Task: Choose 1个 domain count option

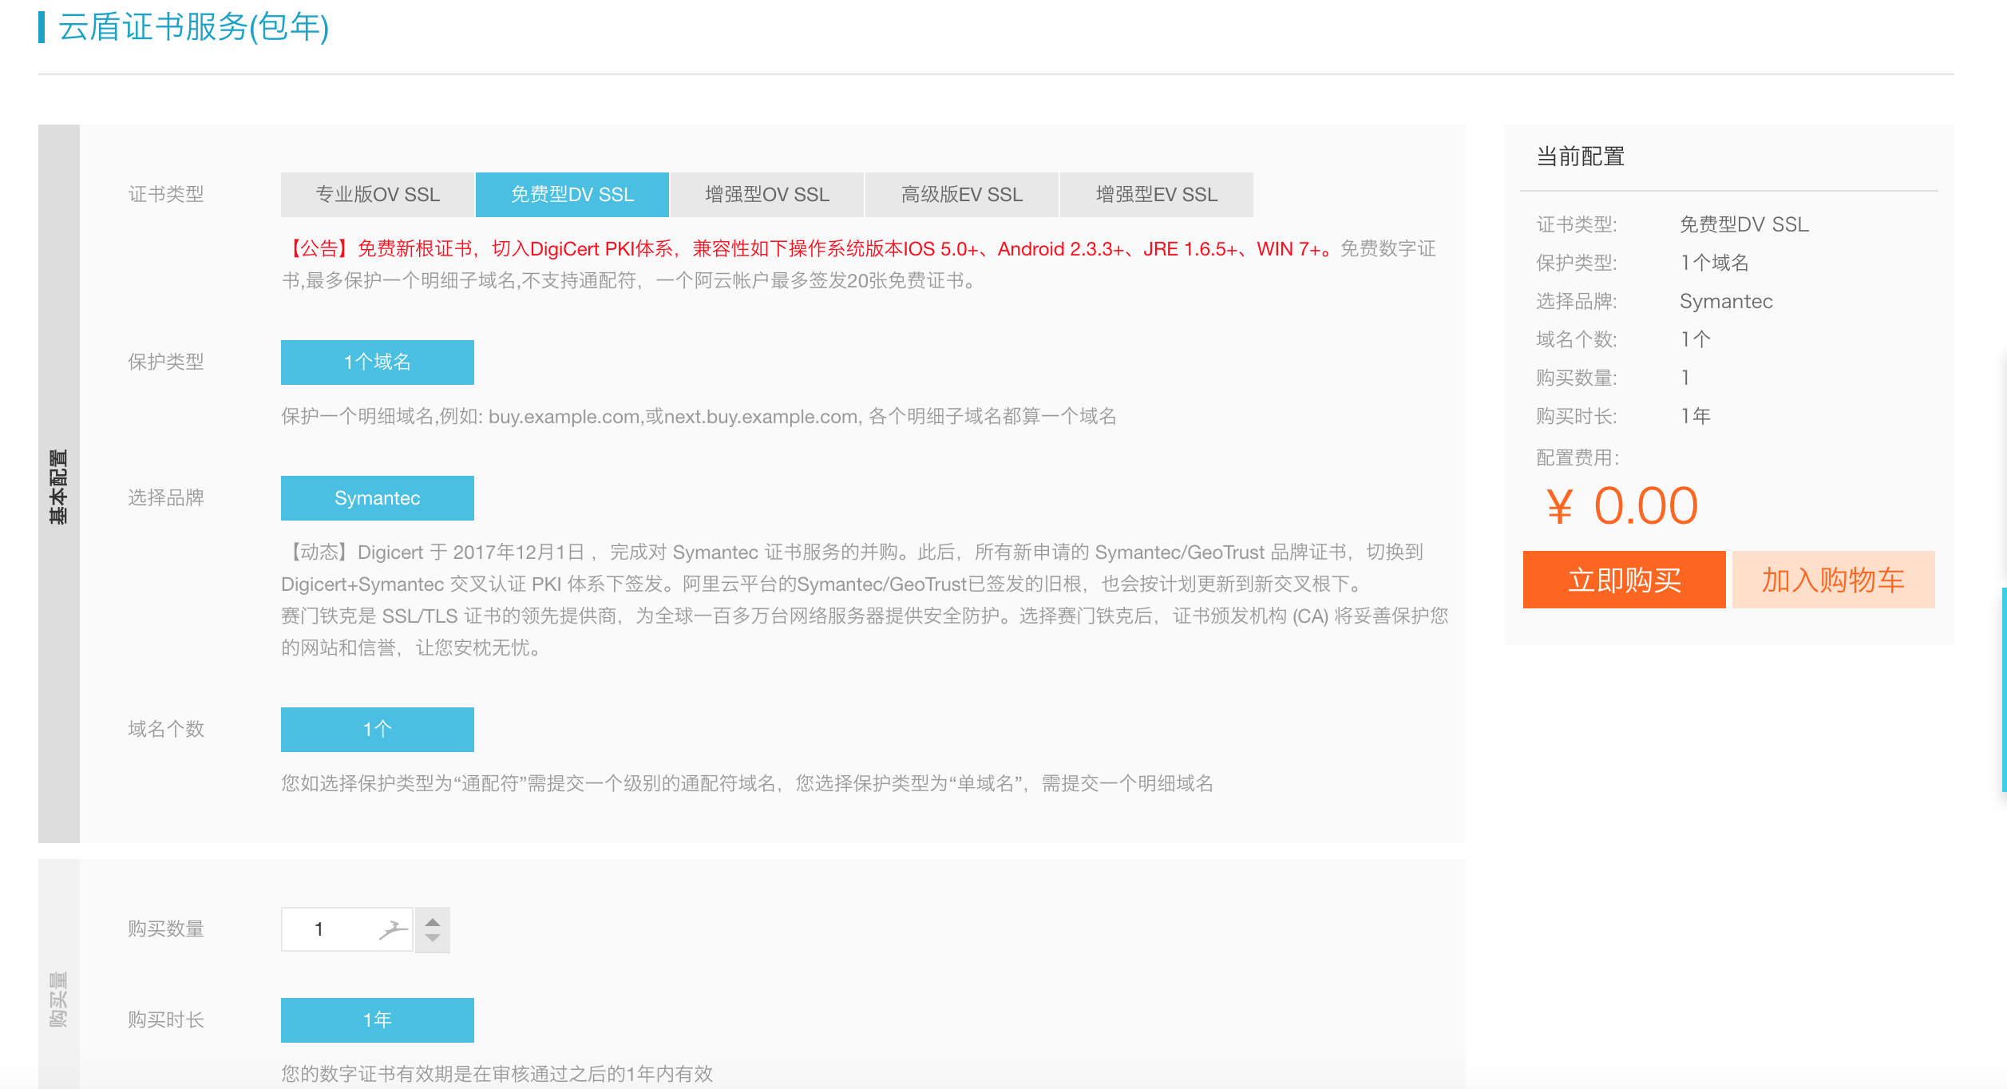Action: tap(378, 730)
